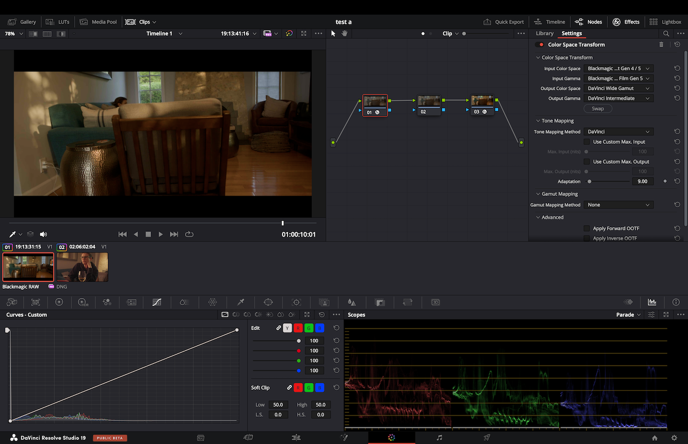This screenshot has width=688, height=444.
Task: Toggle the green channel in Edit row
Action: pyautogui.click(x=309, y=328)
